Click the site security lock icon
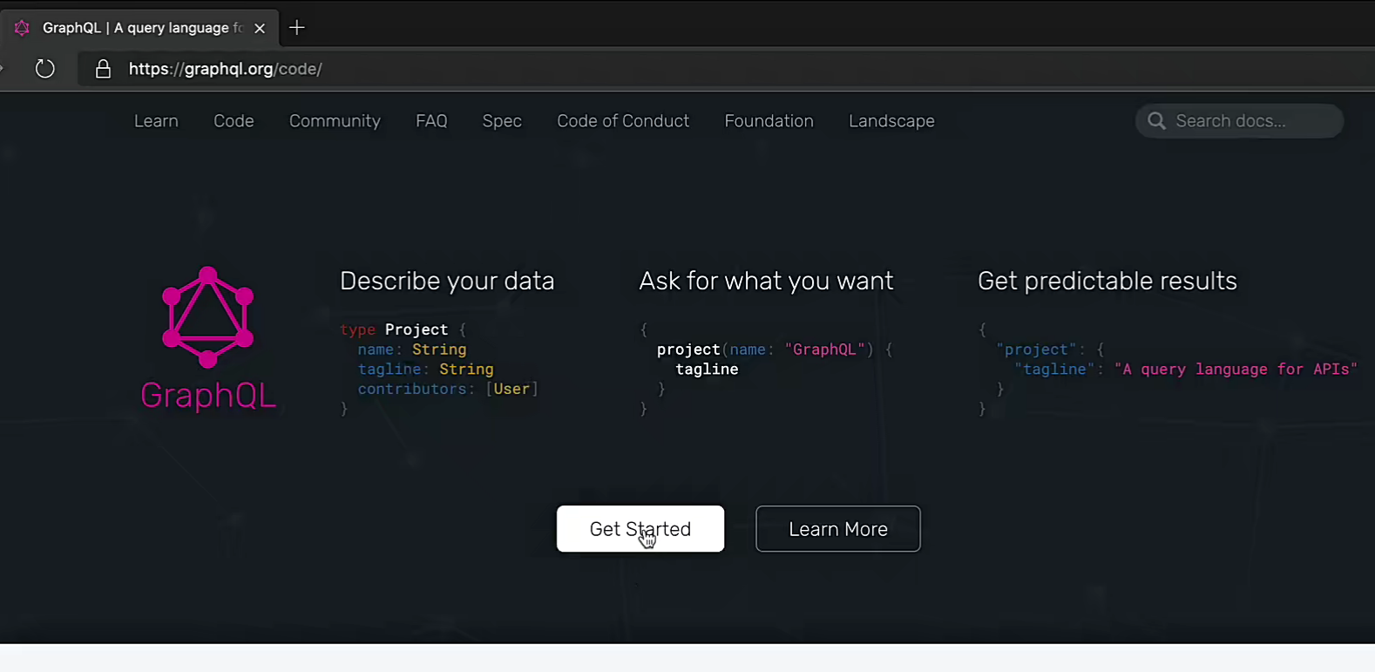This screenshot has height=672, width=1375. [103, 69]
